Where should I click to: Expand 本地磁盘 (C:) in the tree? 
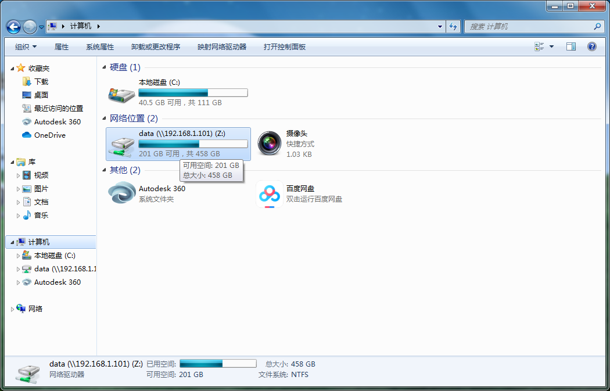(x=18, y=256)
